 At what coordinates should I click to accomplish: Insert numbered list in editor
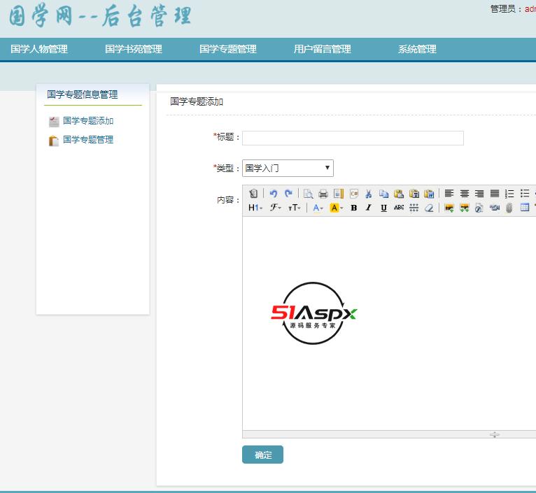click(509, 194)
